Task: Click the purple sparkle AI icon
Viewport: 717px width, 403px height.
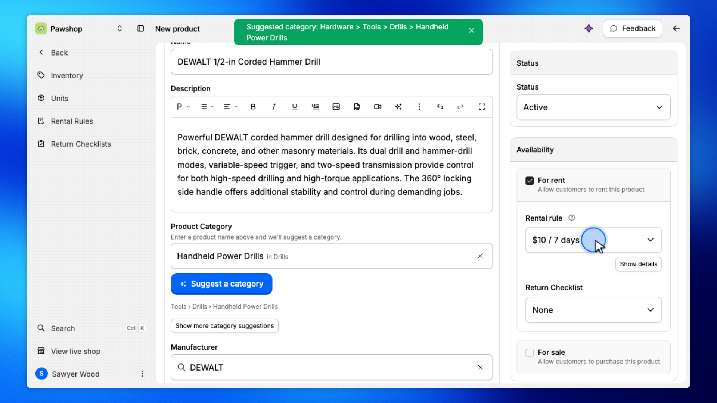Action: 589,29
